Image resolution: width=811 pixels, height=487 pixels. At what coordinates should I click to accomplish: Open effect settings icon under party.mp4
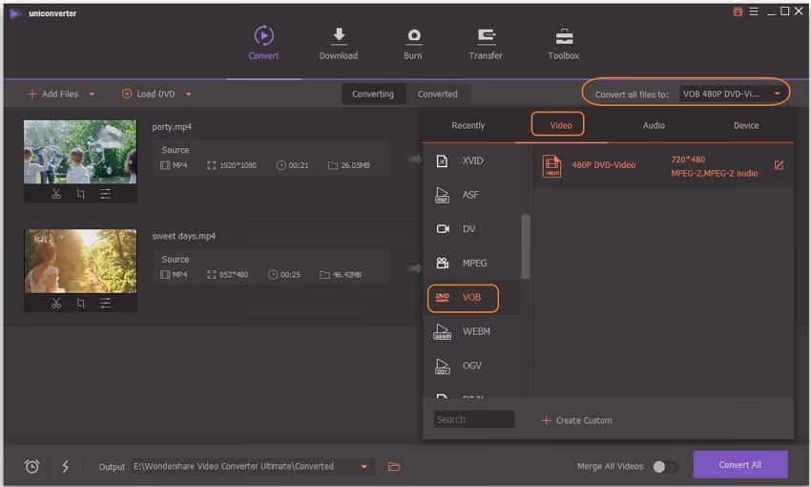(105, 194)
